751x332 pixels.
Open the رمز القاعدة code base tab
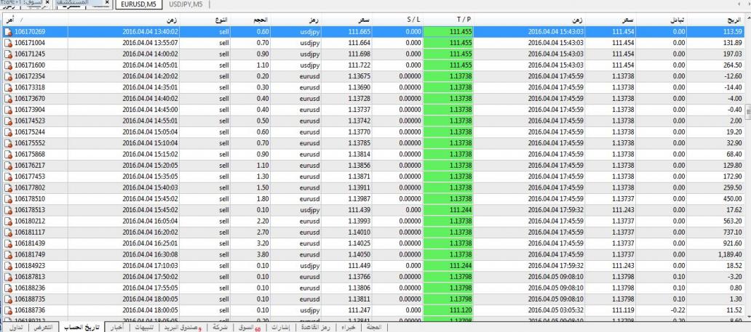(x=316, y=328)
